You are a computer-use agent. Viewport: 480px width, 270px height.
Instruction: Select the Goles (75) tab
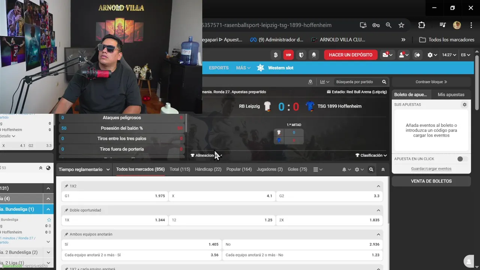click(x=297, y=169)
